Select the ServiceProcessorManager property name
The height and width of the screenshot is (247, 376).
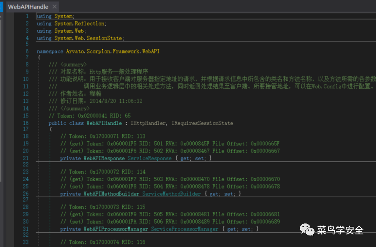pyautogui.click(x=185, y=229)
